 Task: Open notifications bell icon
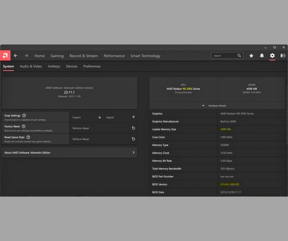click(x=262, y=56)
